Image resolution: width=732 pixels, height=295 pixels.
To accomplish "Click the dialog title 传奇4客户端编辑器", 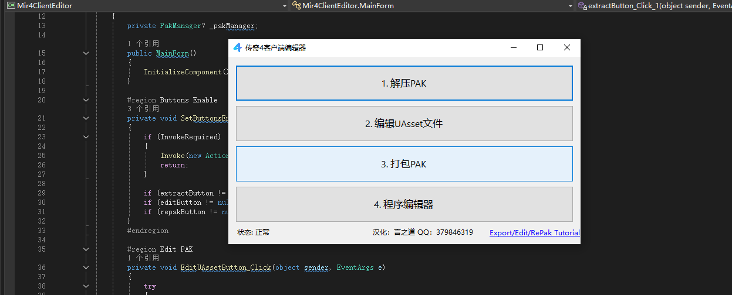I will click(x=275, y=48).
